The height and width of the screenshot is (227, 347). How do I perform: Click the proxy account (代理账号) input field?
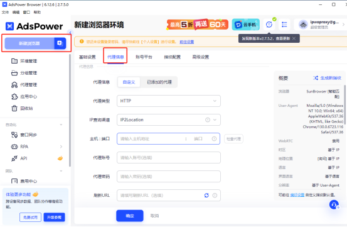click(169, 158)
